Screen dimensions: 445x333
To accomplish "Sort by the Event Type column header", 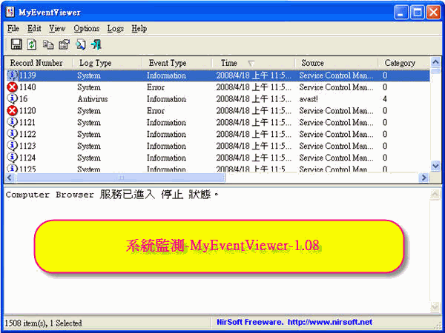I will 168,63.
